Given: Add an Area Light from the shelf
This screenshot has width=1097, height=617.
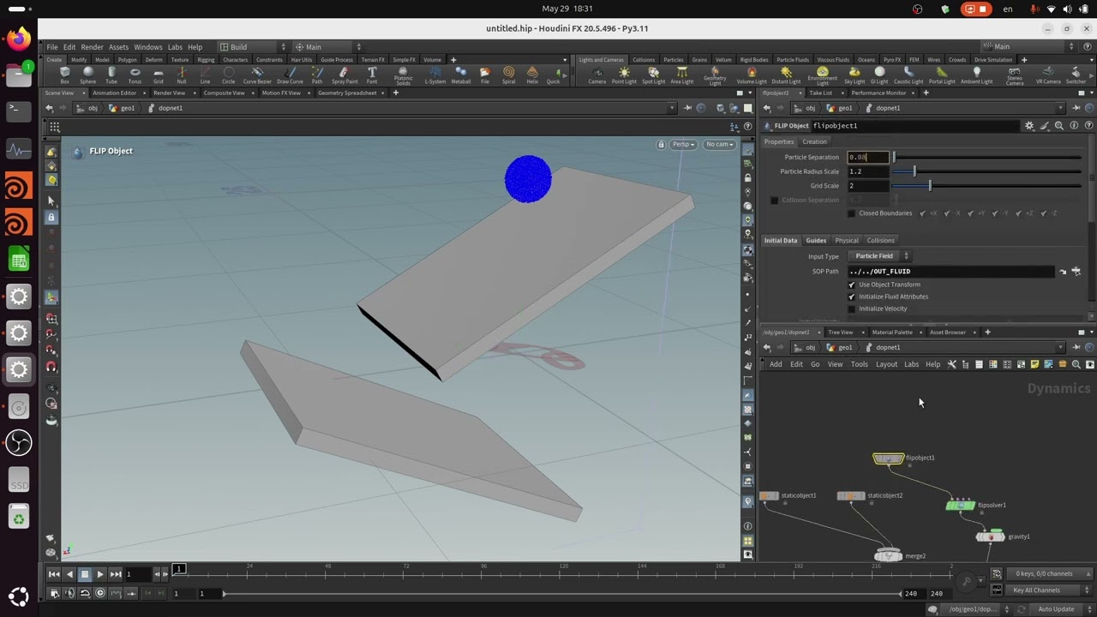Looking at the screenshot, I should (682, 75).
